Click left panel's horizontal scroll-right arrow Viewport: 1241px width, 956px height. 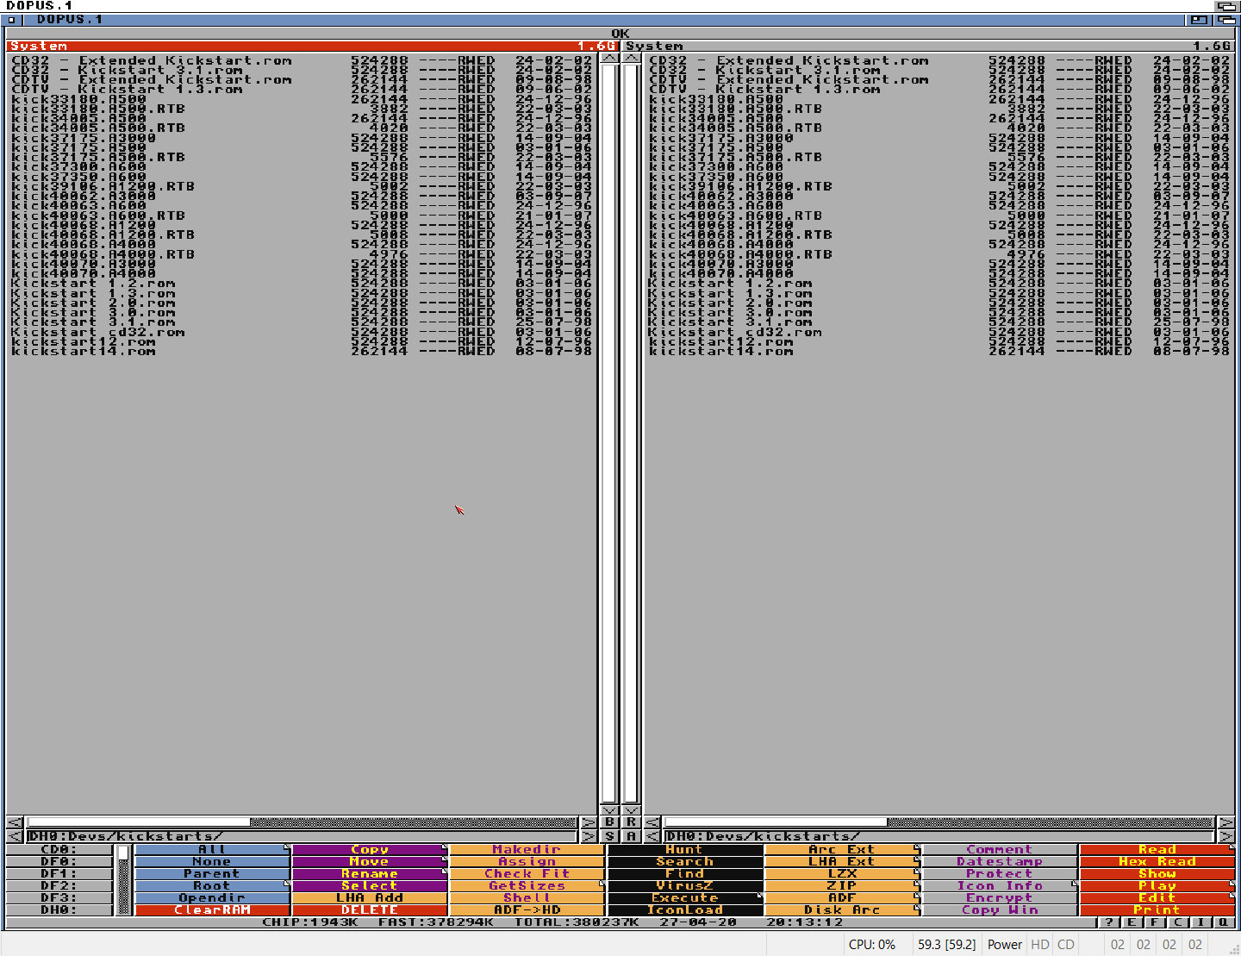pyautogui.click(x=589, y=822)
